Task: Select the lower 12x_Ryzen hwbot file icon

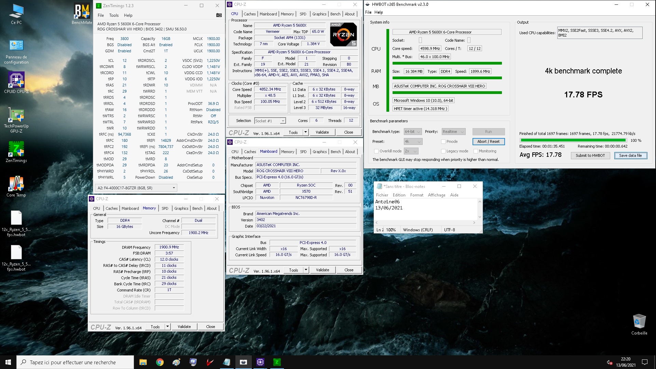Action: (16, 258)
